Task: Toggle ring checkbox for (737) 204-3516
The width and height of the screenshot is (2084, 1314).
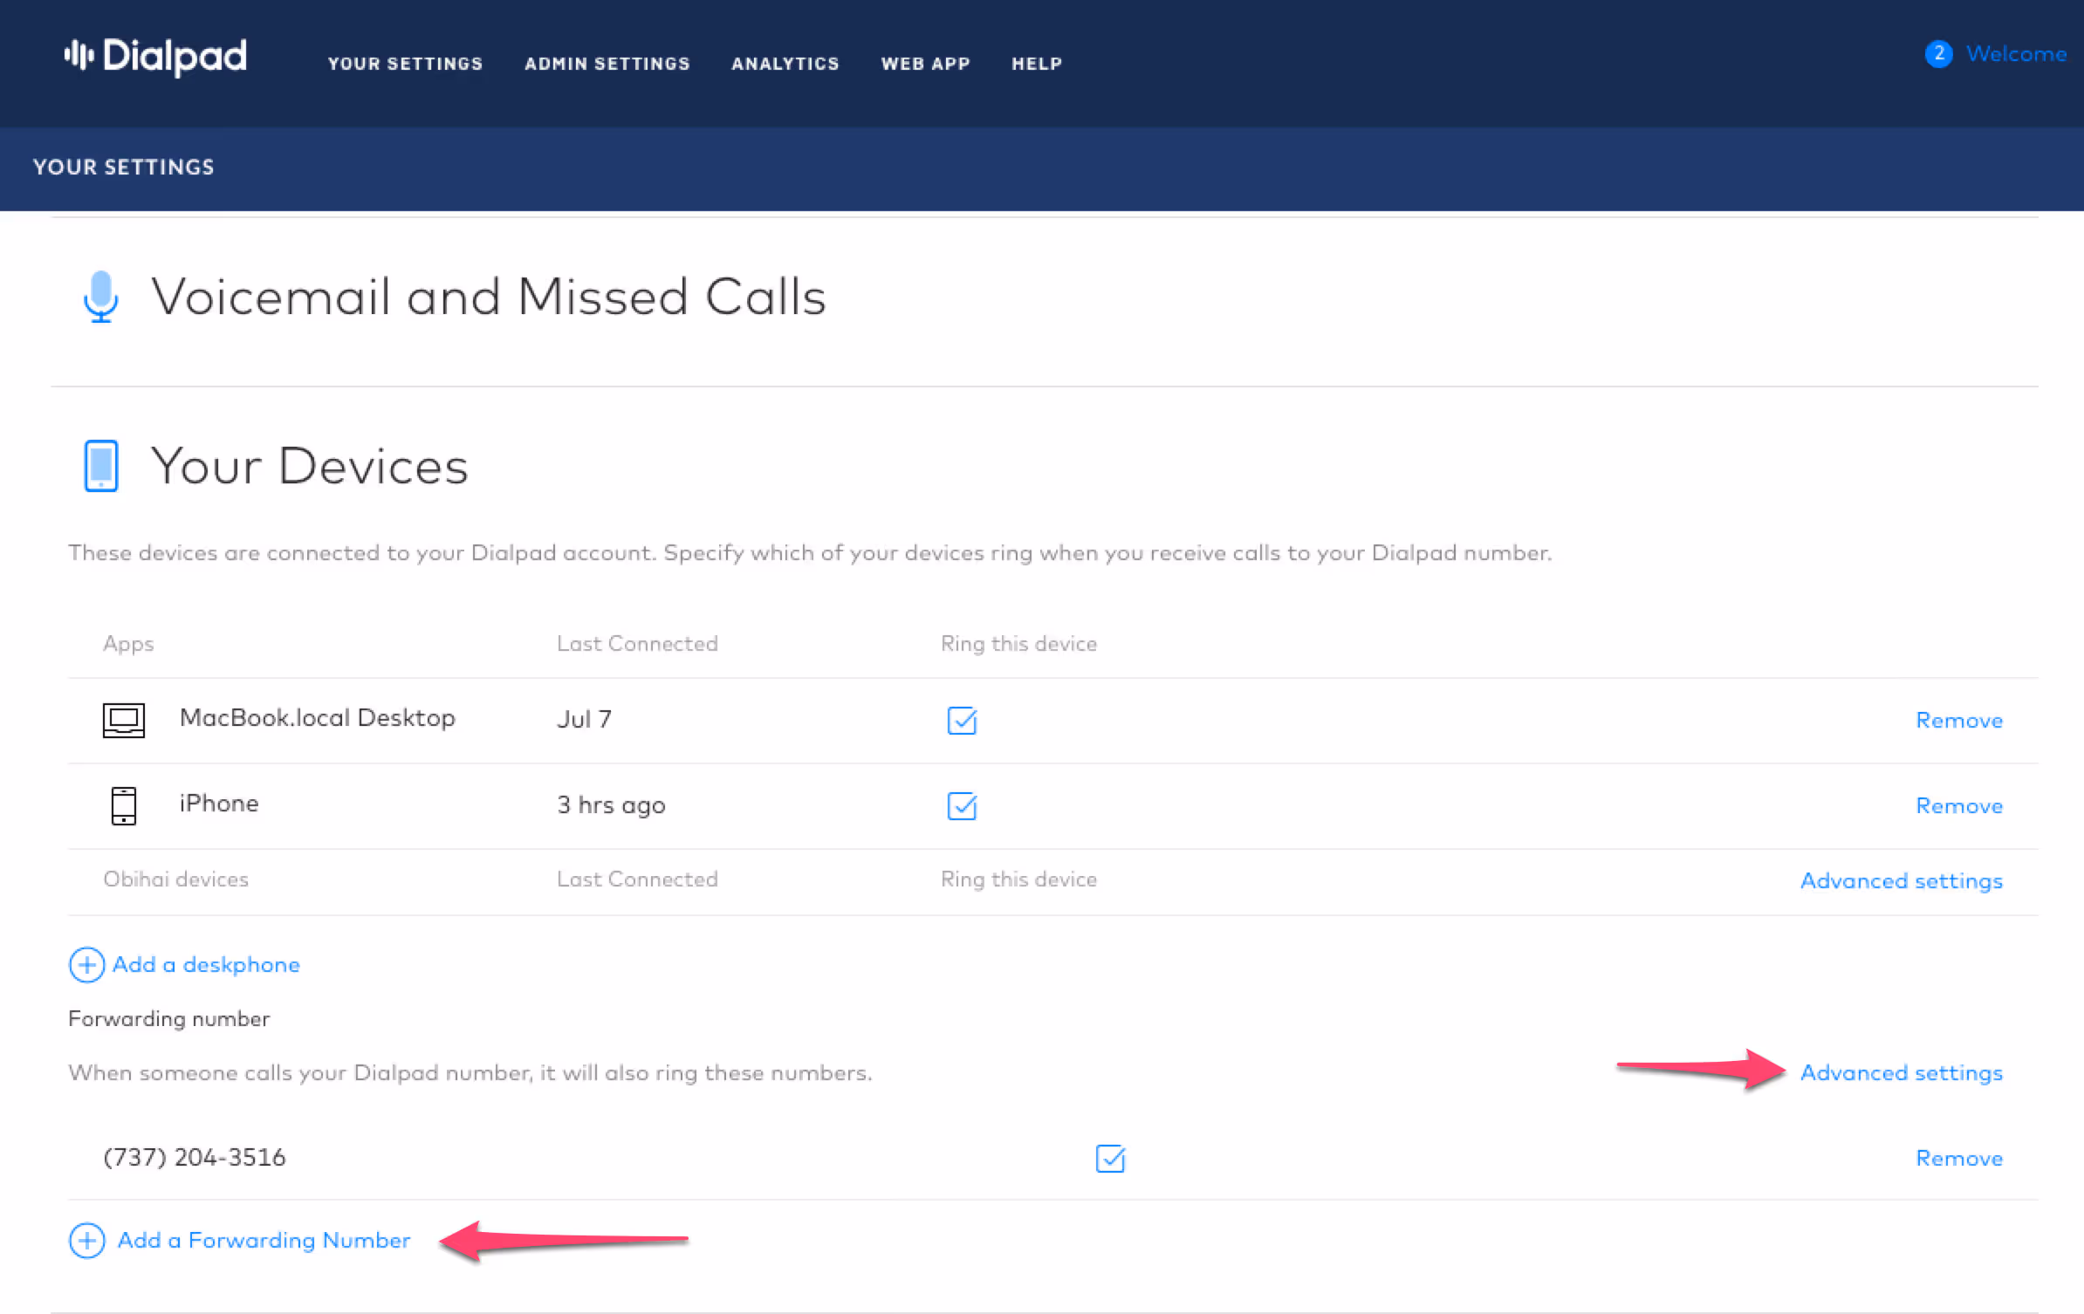Action: 1110,1158
